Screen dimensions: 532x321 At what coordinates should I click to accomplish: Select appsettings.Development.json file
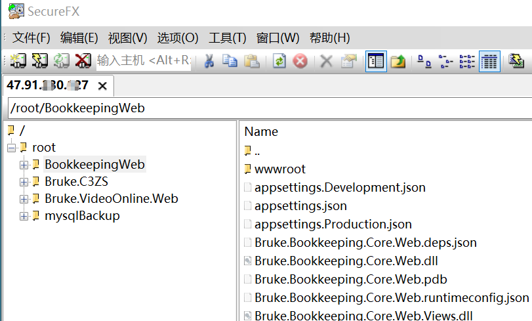pyautogui.click(x=340, y=187)
